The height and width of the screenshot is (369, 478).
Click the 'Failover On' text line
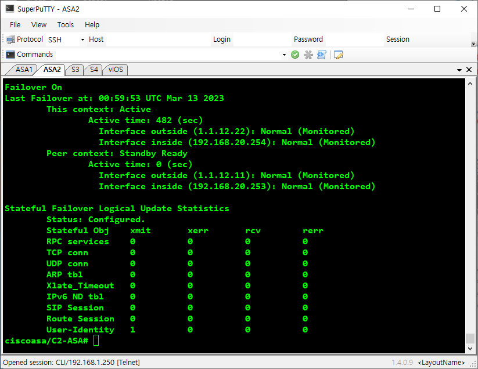(x=34, y=88)
